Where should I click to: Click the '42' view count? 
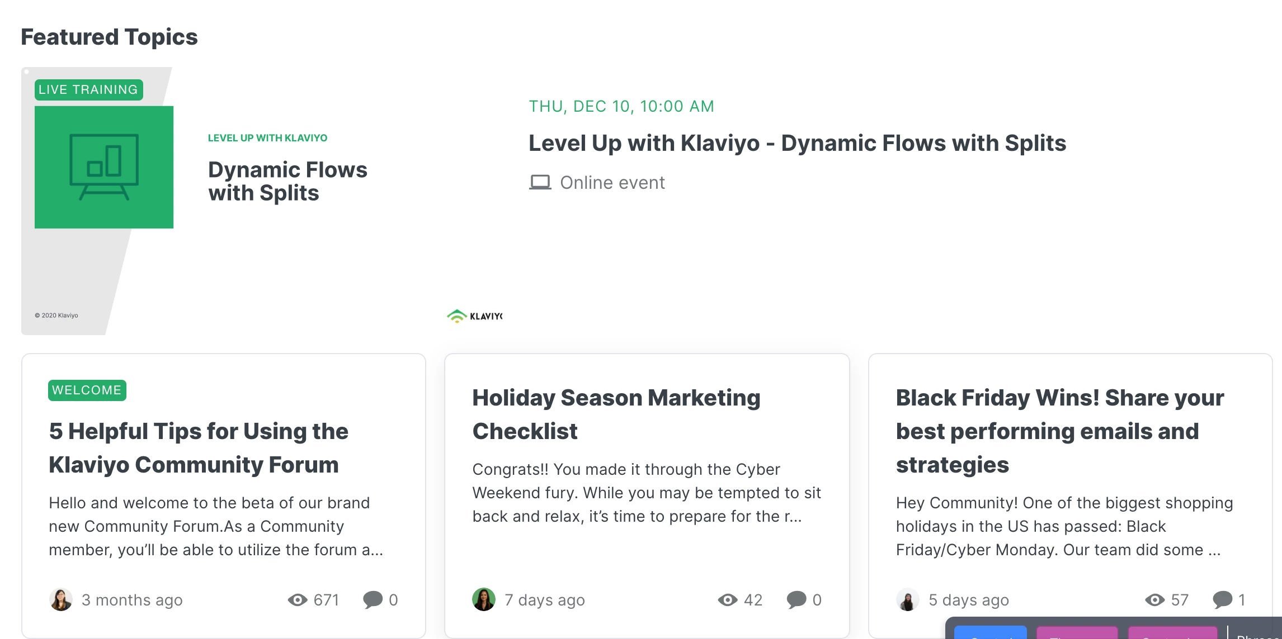click(x=753, y=600)
